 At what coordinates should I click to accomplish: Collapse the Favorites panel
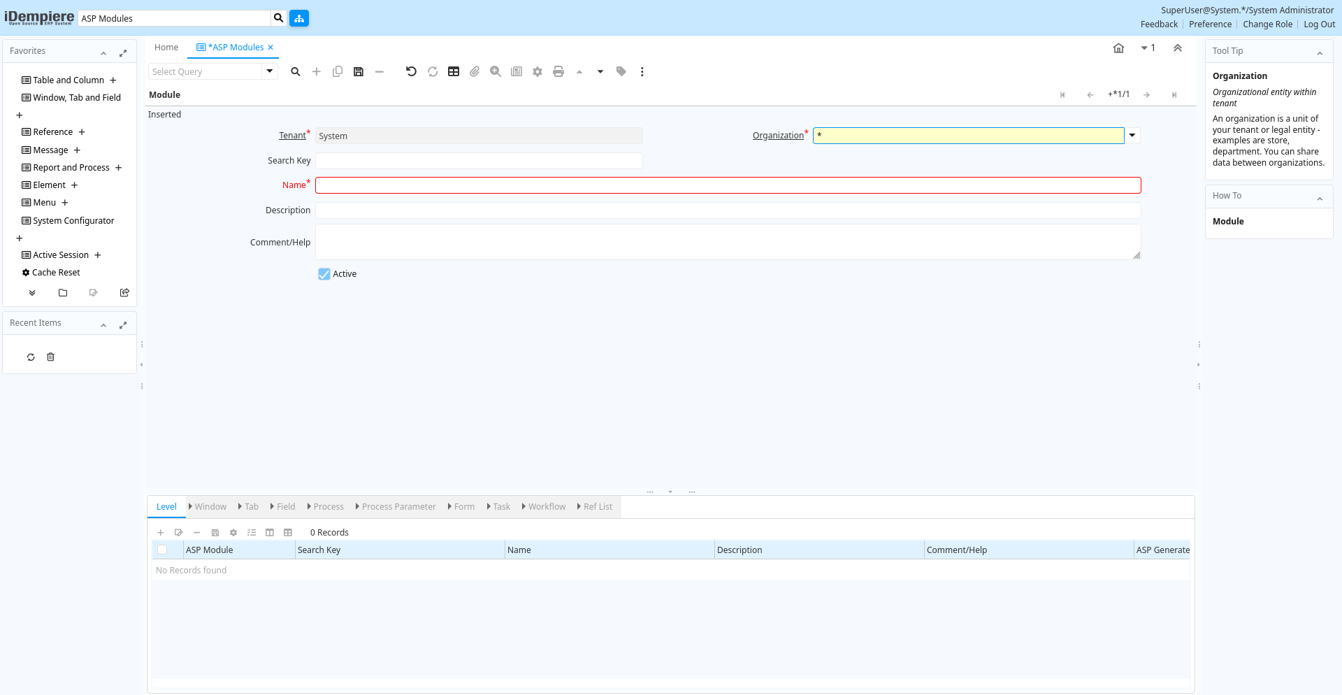(x=103, y=53)
